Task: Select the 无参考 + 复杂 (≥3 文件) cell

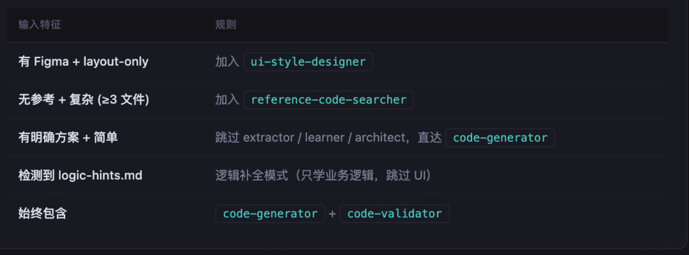Action: (x=84, y=100)
